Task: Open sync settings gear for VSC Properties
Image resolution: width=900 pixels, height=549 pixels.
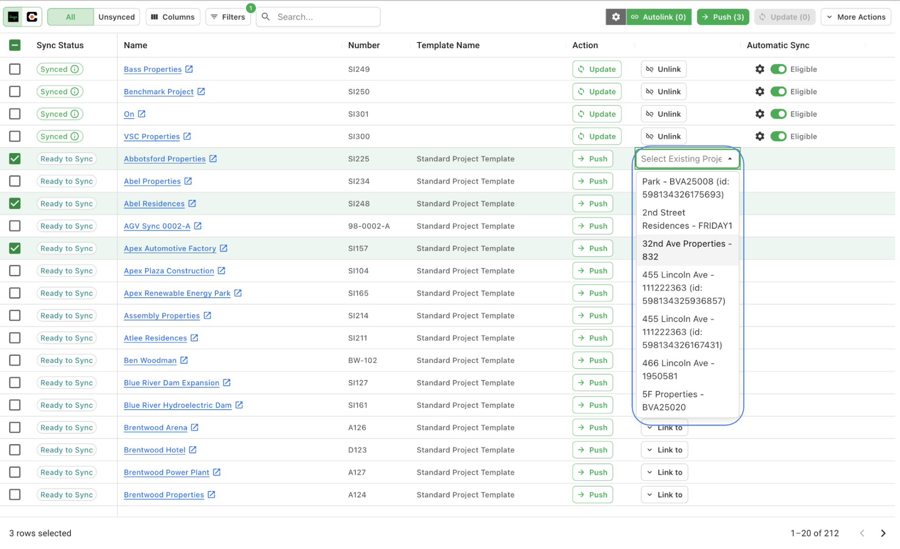Action: pos(759,137)
